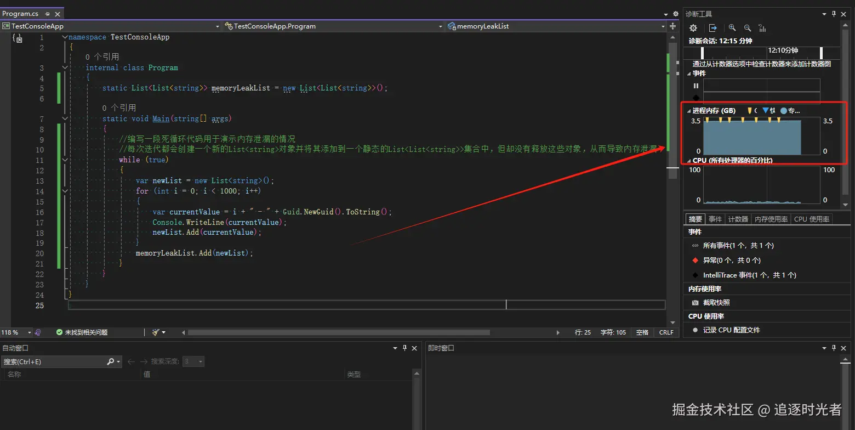This screenshot has height=430, width=855.
Task: Click the editor horizontal scrollbar thumb
Action: (x=339, y=332)
